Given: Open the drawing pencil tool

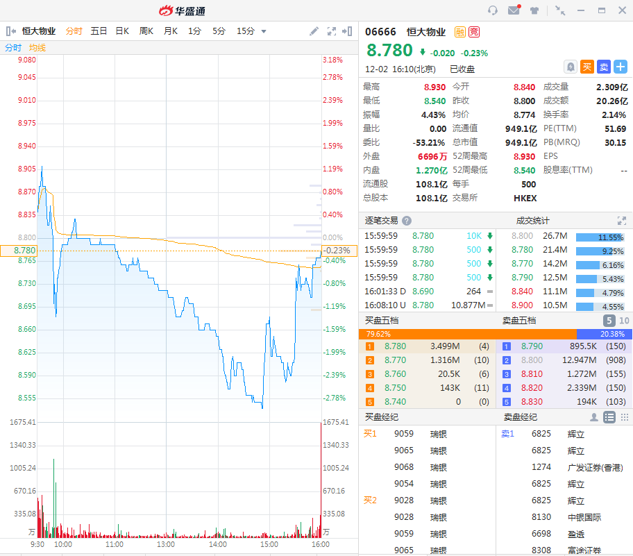Looking at the screenshot, I should click(x=314, y=31).
